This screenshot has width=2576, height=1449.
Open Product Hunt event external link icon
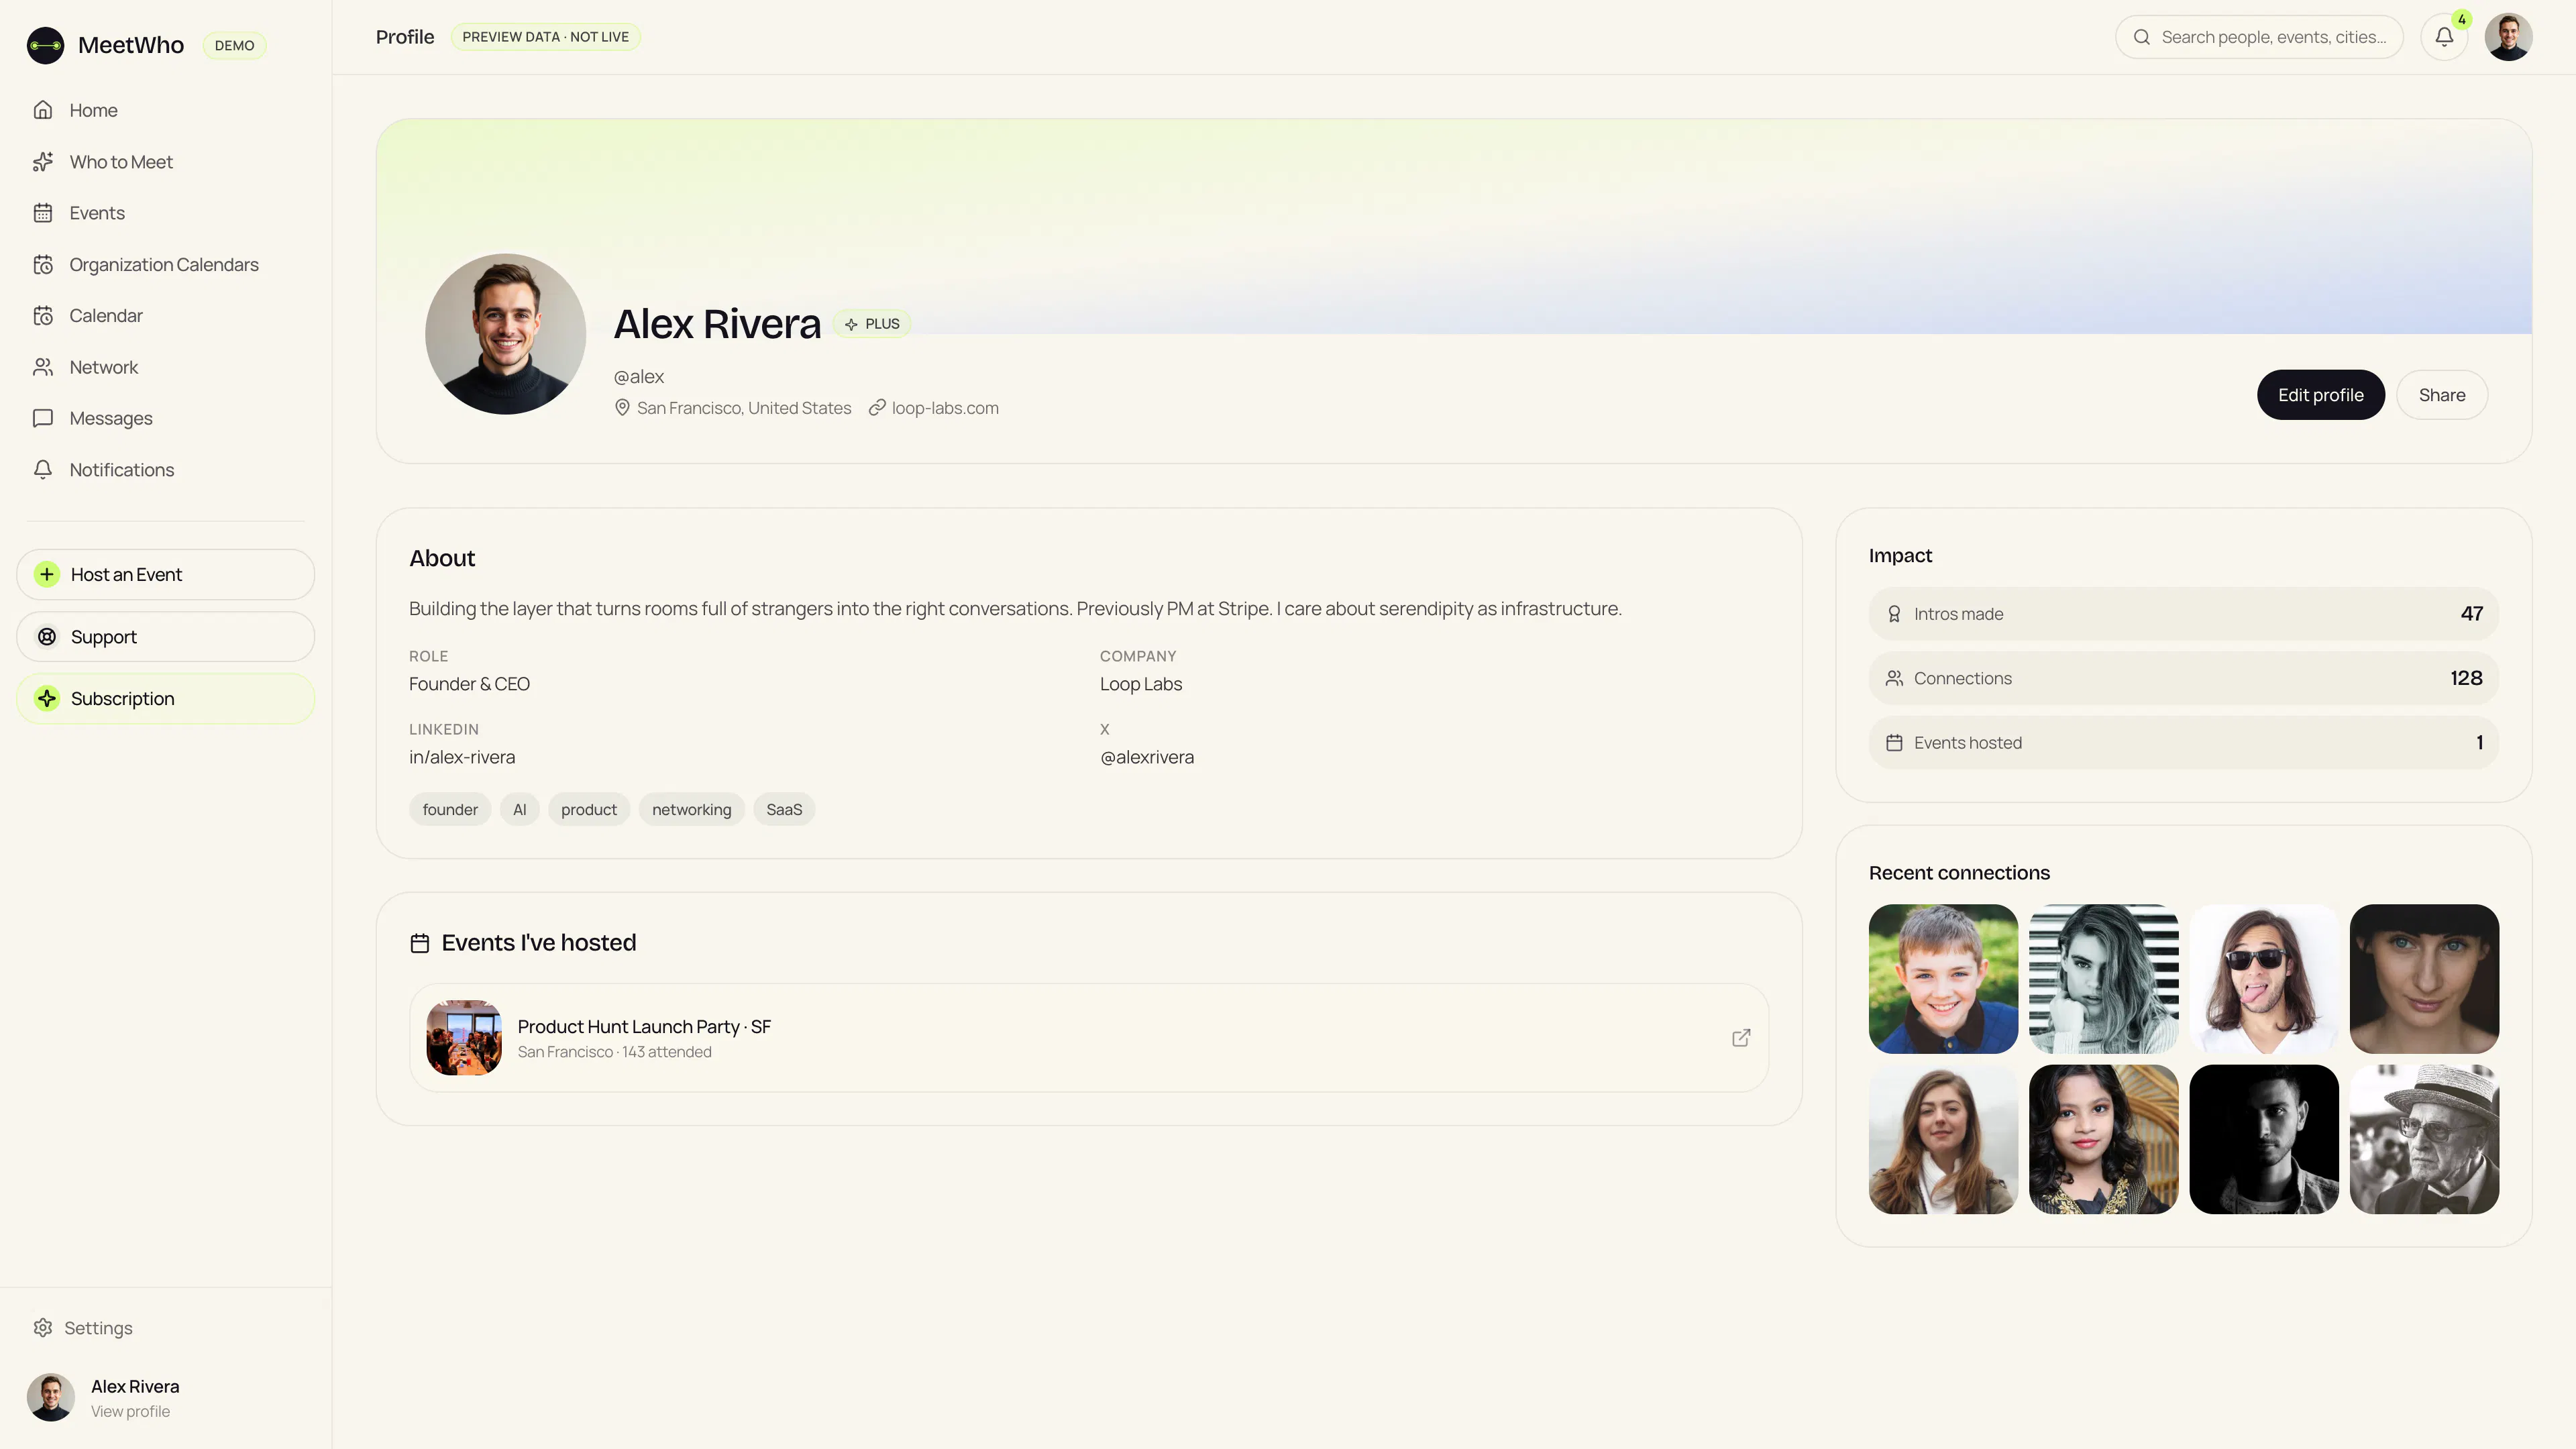[1741, 1038]
